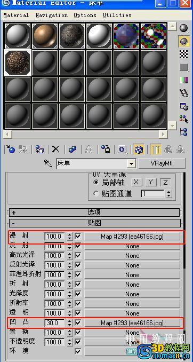Screen dimensions: 193x362
Task: Open the Options menu
Action: pos(85,15)
